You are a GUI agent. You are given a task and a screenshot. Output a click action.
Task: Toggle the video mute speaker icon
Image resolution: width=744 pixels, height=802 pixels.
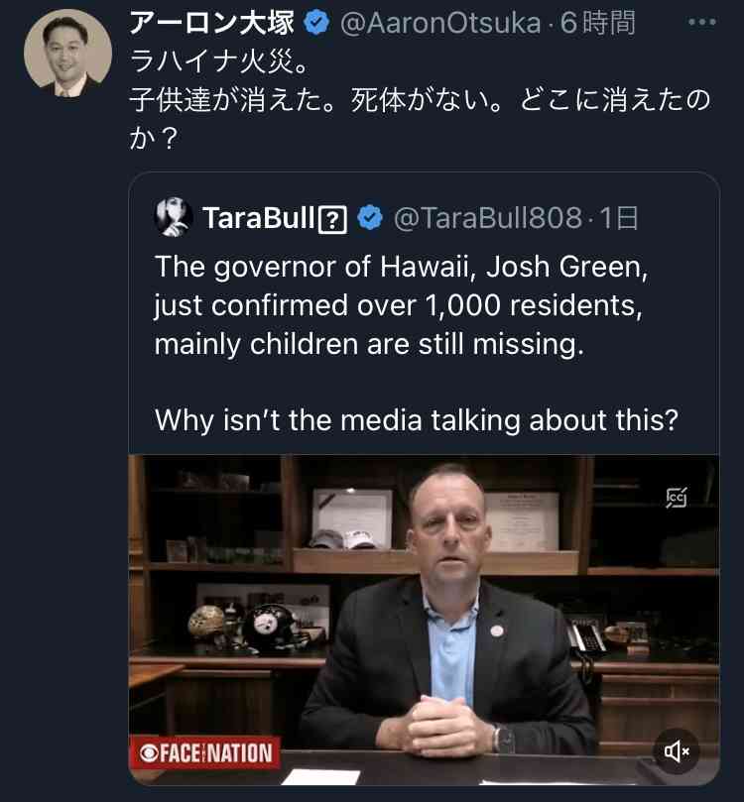point(677,751)
